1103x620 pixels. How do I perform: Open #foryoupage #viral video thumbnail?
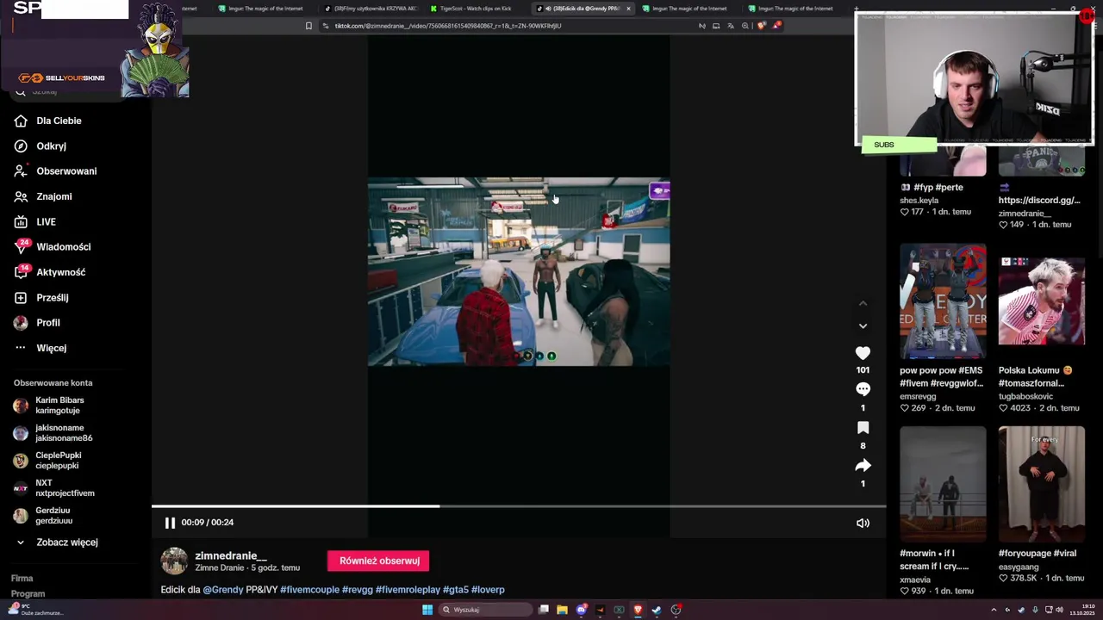pos(1042,484)
